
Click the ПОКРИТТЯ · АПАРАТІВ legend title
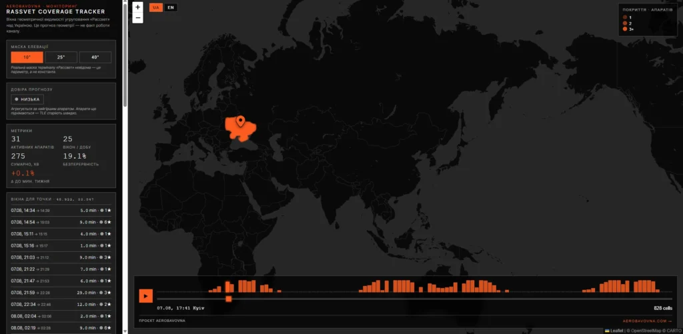[x=647, y=9]
